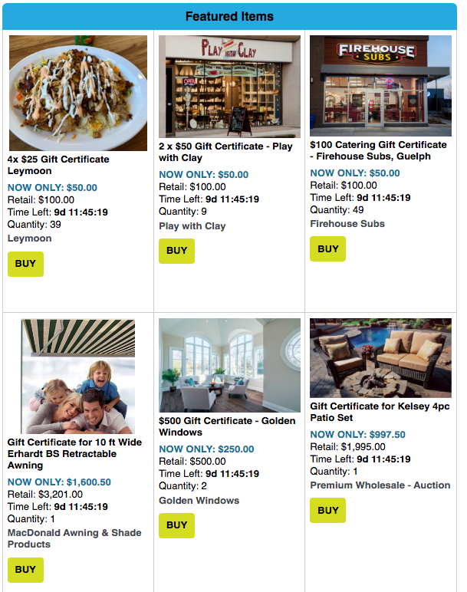Buy the Kelsey 4pc patio set certificate

(327, 511)
